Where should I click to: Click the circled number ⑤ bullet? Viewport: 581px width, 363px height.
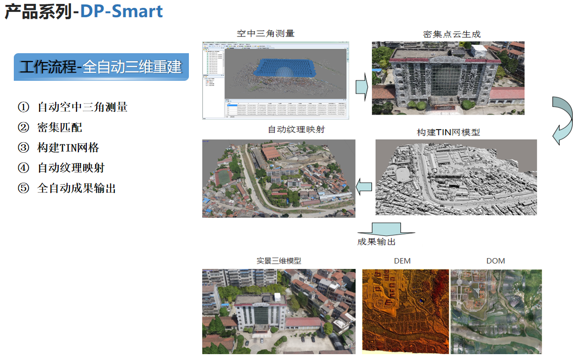pyautogui.click(x=24, y=188)
